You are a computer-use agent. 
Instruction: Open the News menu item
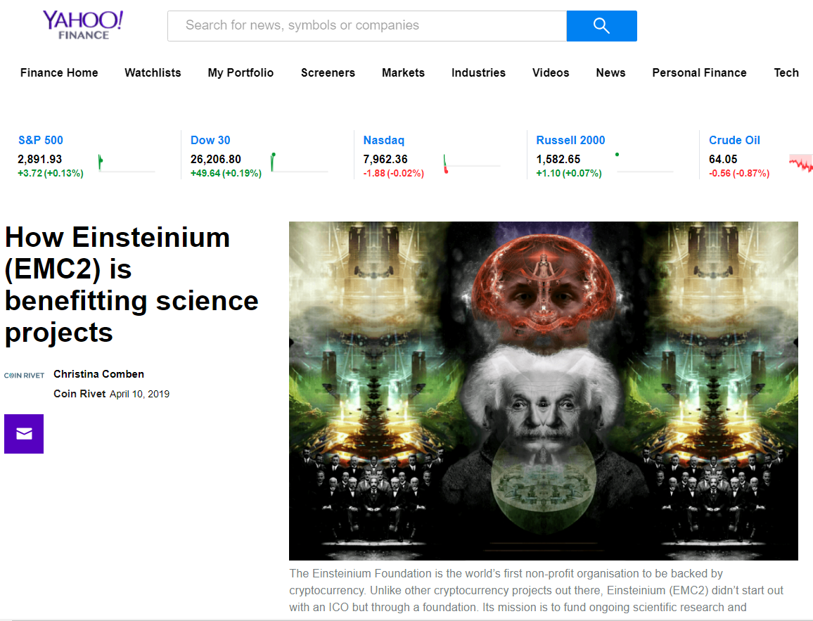[610, 72]
